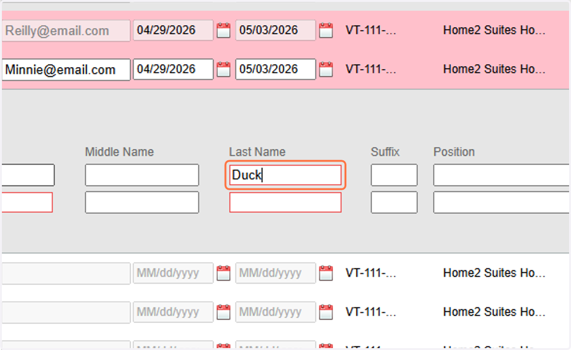Edit the Minnie@email.com email field

tap(66, 69)
